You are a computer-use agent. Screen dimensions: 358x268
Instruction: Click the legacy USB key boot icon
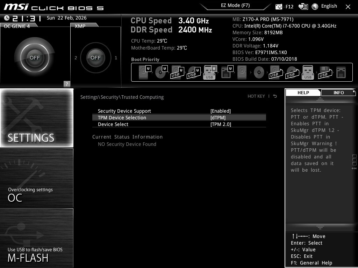(x=308, y=72)
